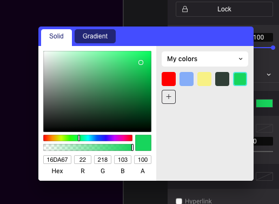
Task: Select the light blue saved swatch
Action: tap(187, 79)
